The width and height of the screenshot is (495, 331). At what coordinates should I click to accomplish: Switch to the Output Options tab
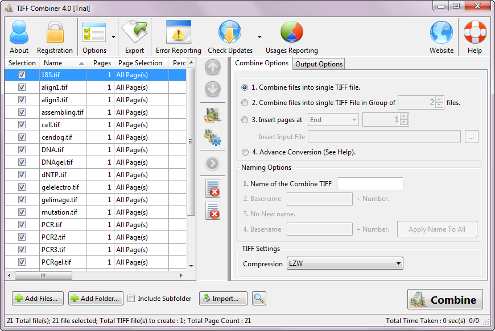click(x=319, y=64)
